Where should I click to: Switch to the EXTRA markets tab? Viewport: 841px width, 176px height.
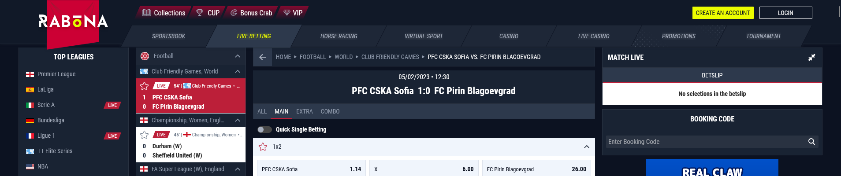tap(305, 112)
